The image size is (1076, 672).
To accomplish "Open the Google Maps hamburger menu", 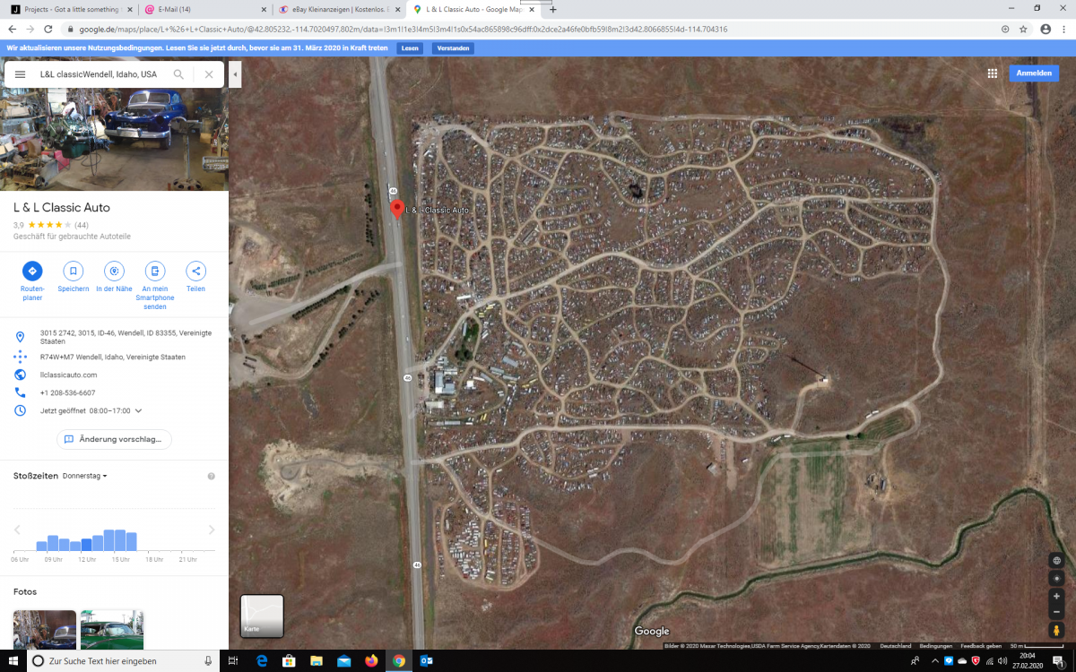I will 20,74.
